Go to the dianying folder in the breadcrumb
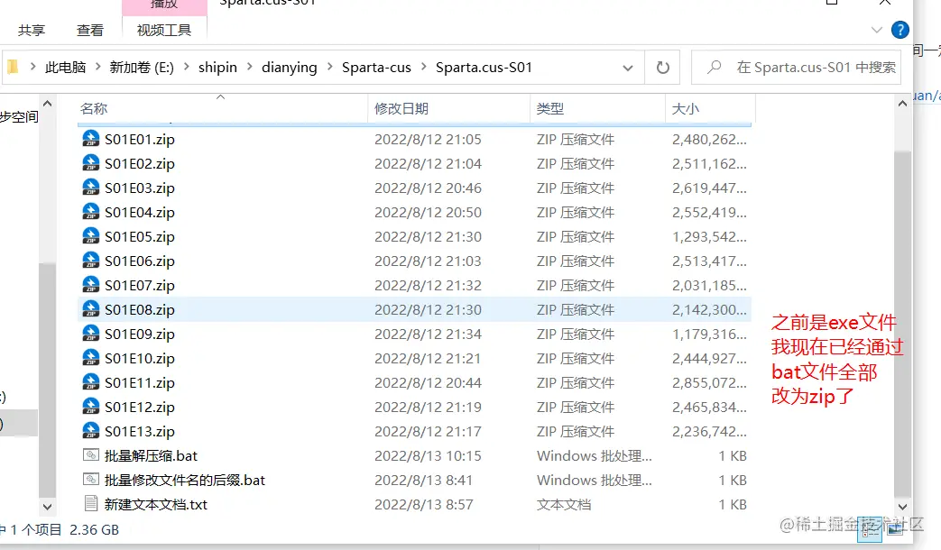The image size is (941, 550). [x=290, y=68]
